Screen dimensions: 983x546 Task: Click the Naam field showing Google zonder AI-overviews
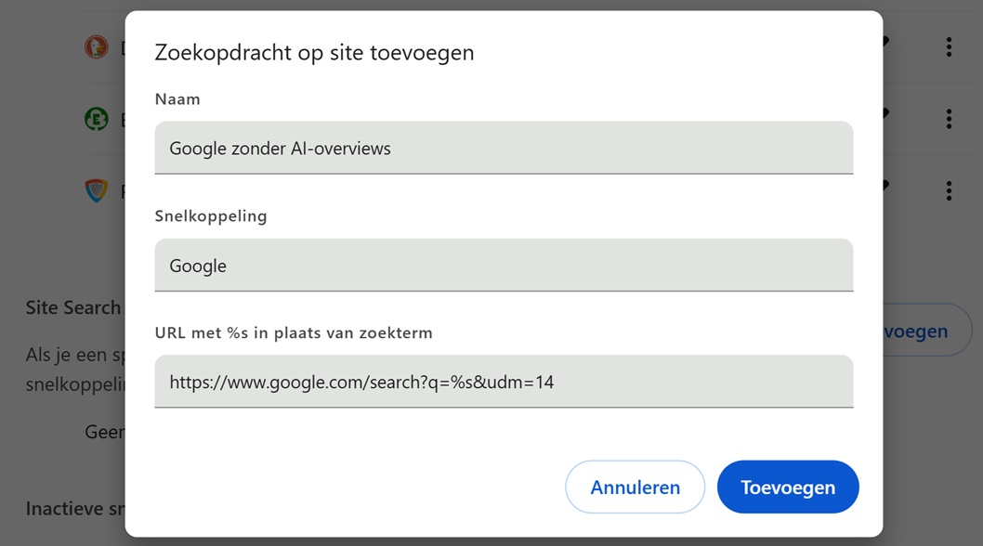pos(503,148)
